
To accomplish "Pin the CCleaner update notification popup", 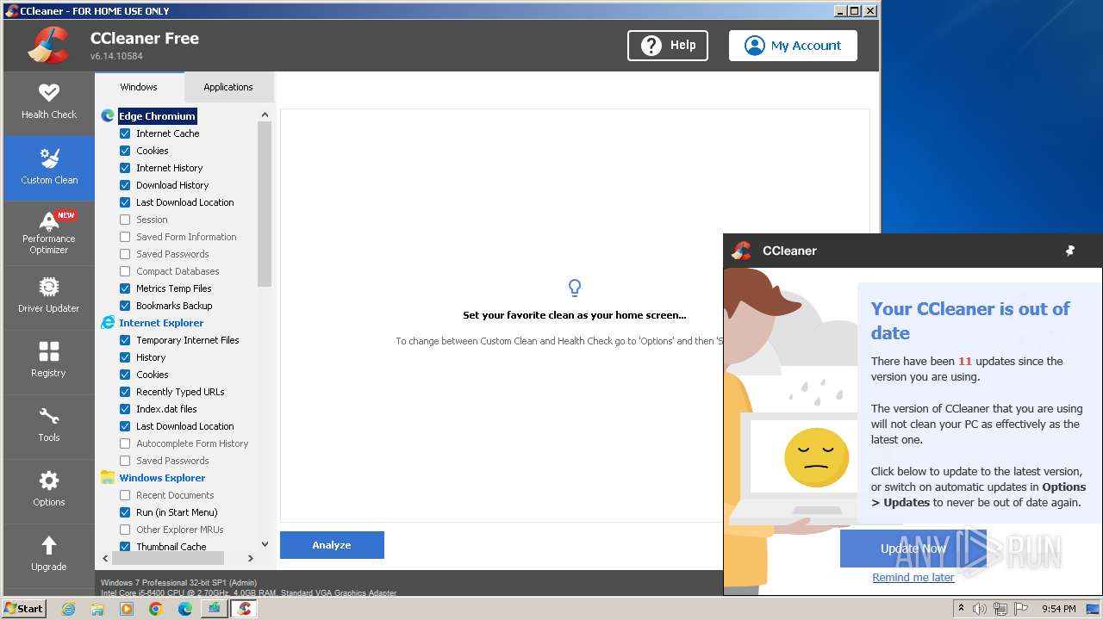I will point(1070,251).
